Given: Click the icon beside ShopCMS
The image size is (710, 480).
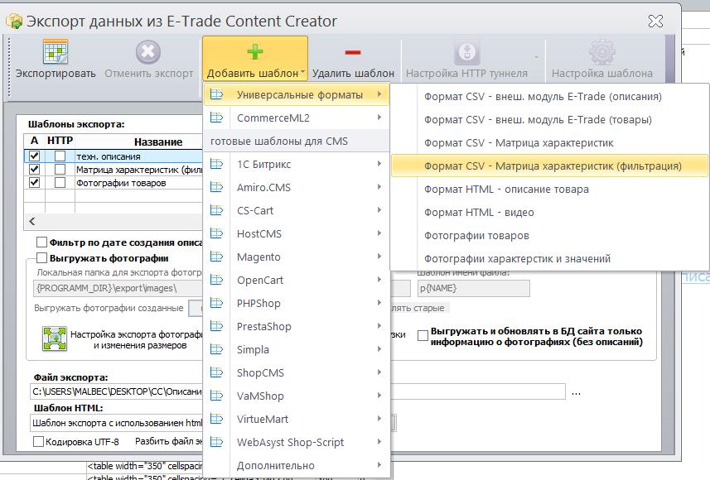Looking at the screenshot, I should [x=217, y=372].
